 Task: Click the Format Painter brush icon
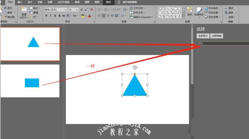(x=5, y=17)
